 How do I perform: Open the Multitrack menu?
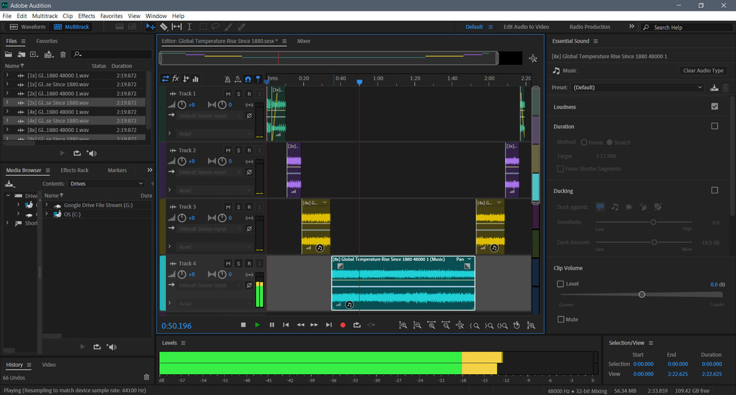45,16
